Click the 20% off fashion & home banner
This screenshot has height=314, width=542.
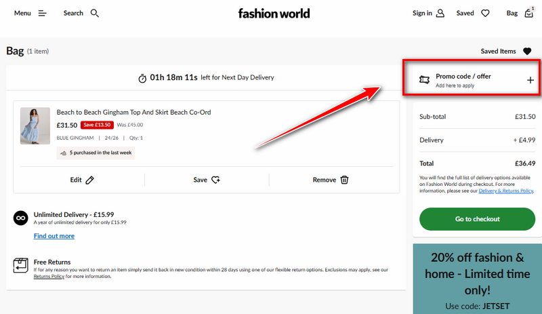478,279
